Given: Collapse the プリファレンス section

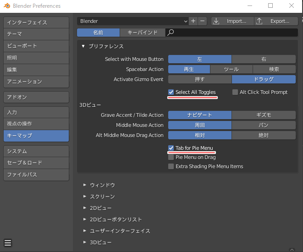Looking at the screenshot, I should tap(83, 46).
